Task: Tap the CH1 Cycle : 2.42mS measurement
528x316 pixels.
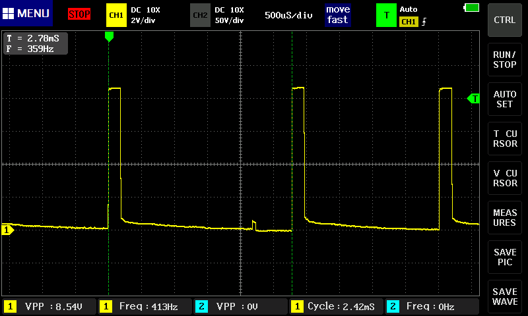Action: (x=337, y=306)
